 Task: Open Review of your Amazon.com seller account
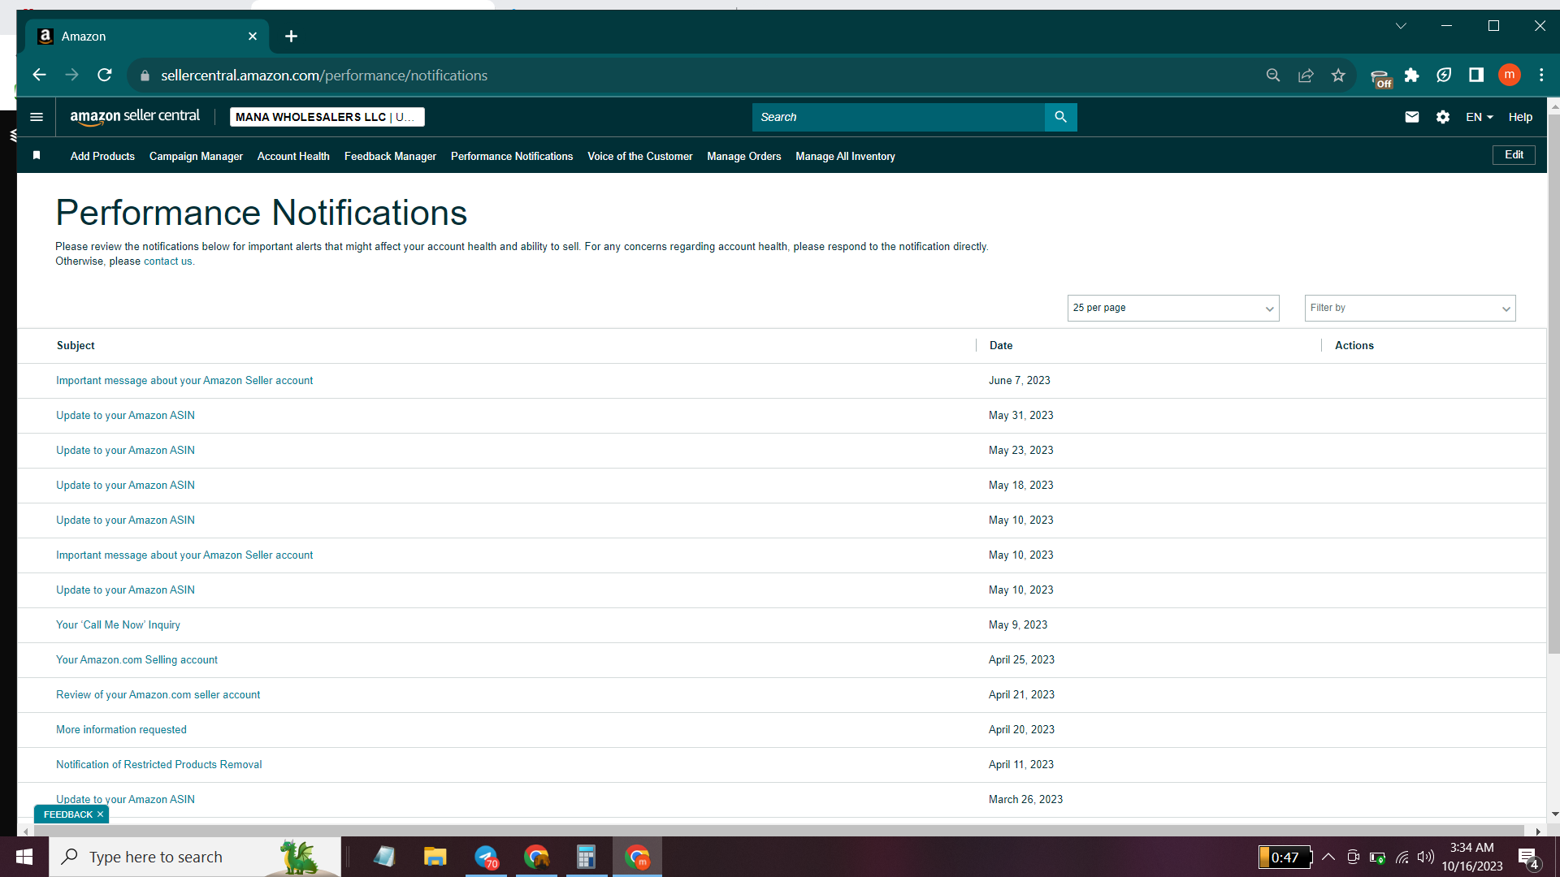pyautogui.click(x=158, y=695)
